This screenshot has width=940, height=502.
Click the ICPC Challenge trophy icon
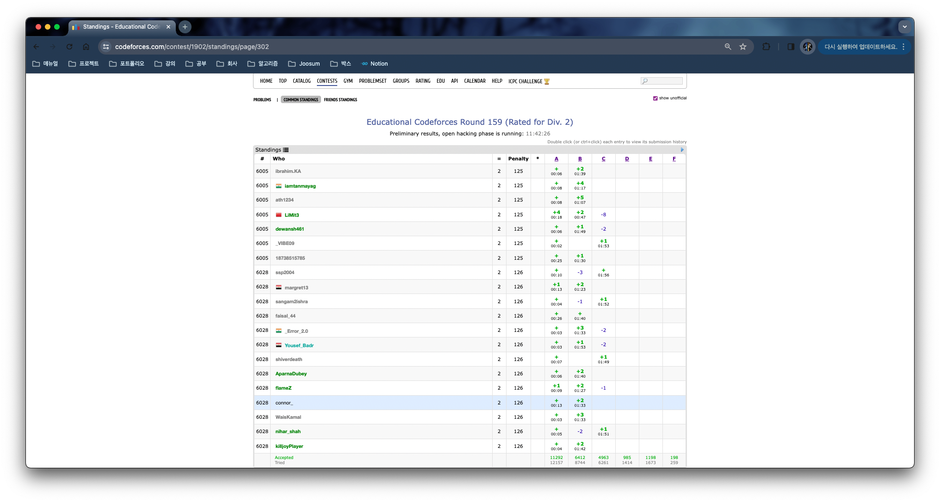(547, 81)
